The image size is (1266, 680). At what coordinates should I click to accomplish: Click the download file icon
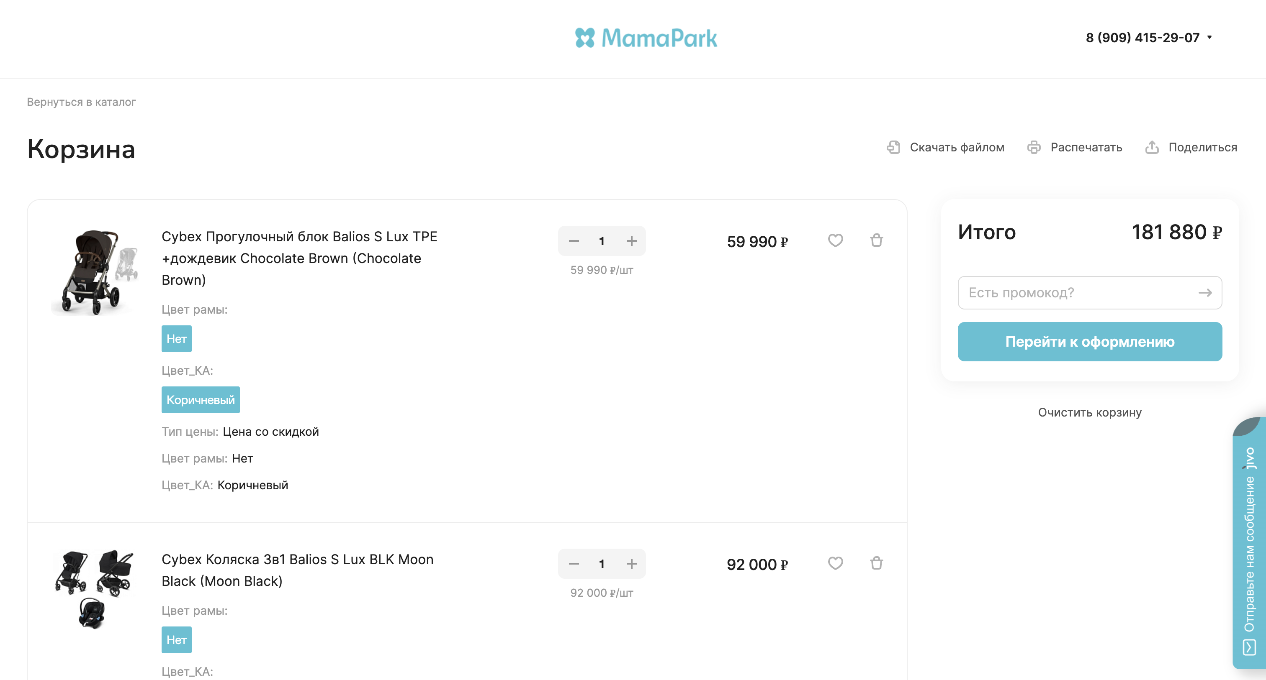(x=893, y=147)
